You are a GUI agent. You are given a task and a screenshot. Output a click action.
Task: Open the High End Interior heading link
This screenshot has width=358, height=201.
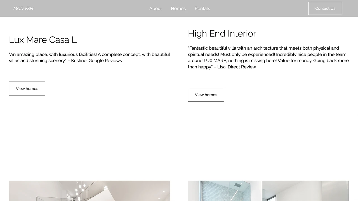pos(222,33)
